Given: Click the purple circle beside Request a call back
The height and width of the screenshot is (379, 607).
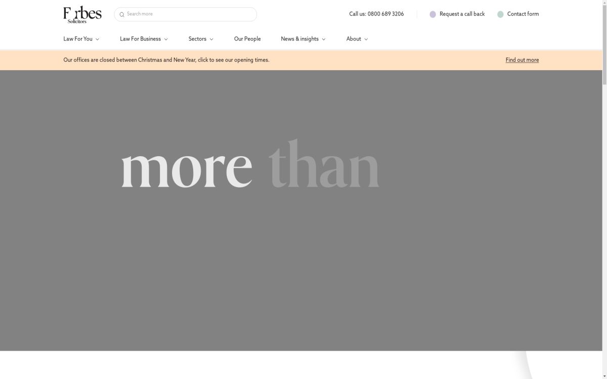Looking at the screenshot, I should (433, 14).
